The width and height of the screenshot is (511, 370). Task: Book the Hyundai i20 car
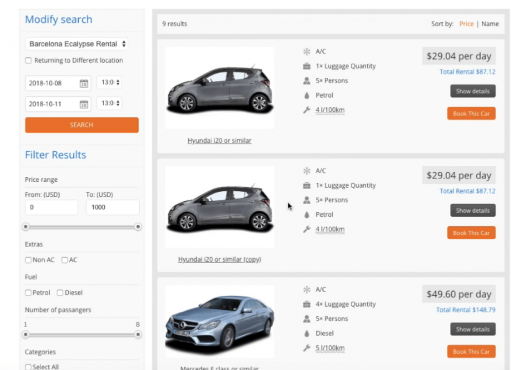coord(471,113)
